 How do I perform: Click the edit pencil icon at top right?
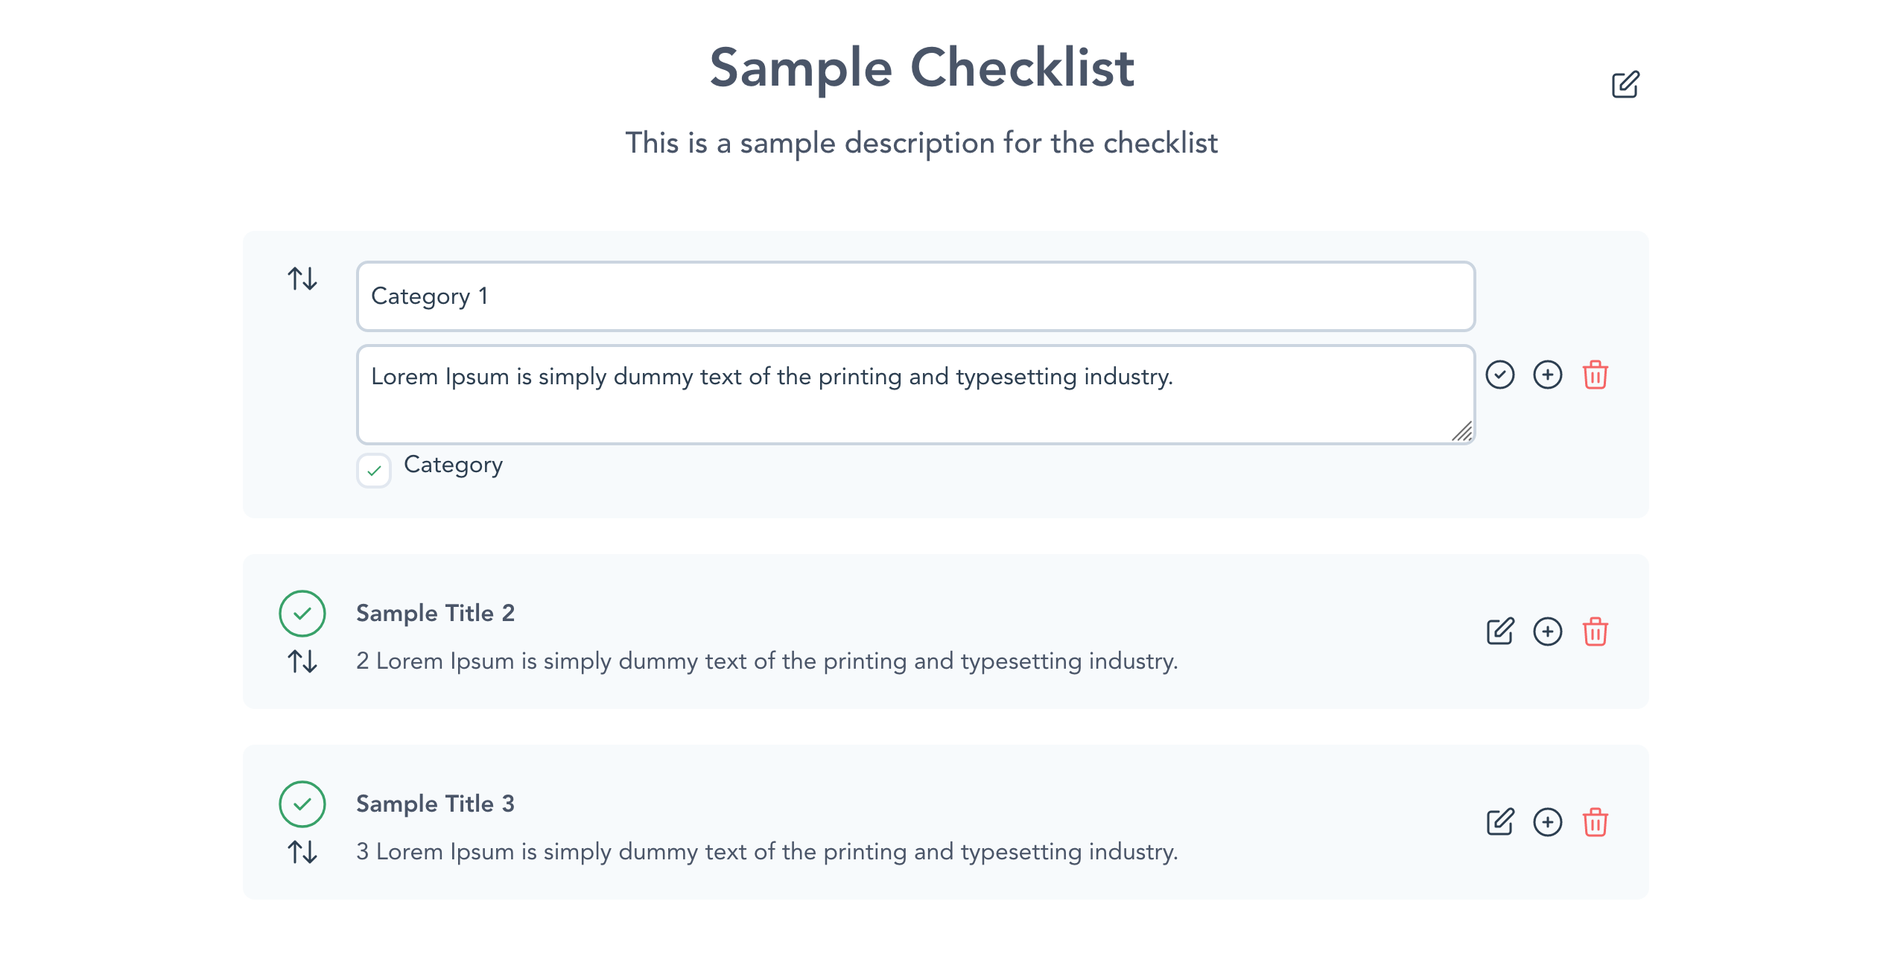point(1625,84)
